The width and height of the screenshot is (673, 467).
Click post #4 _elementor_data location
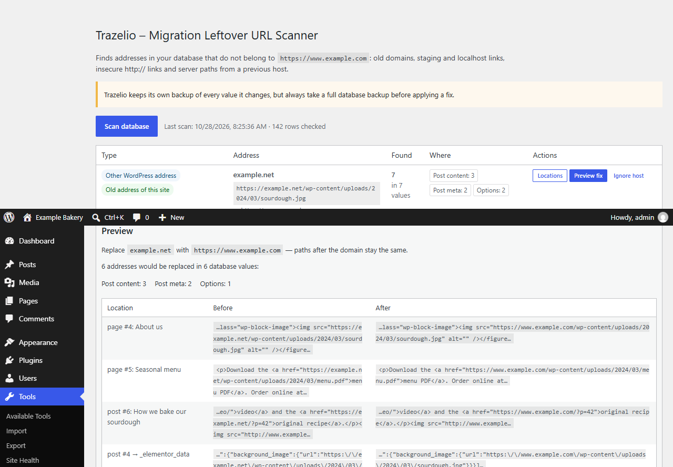pos(148,454)
